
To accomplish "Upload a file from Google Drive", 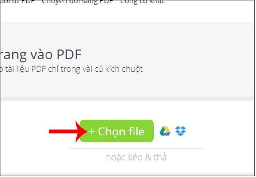I will pyautogui.click(x=165, y=131).
